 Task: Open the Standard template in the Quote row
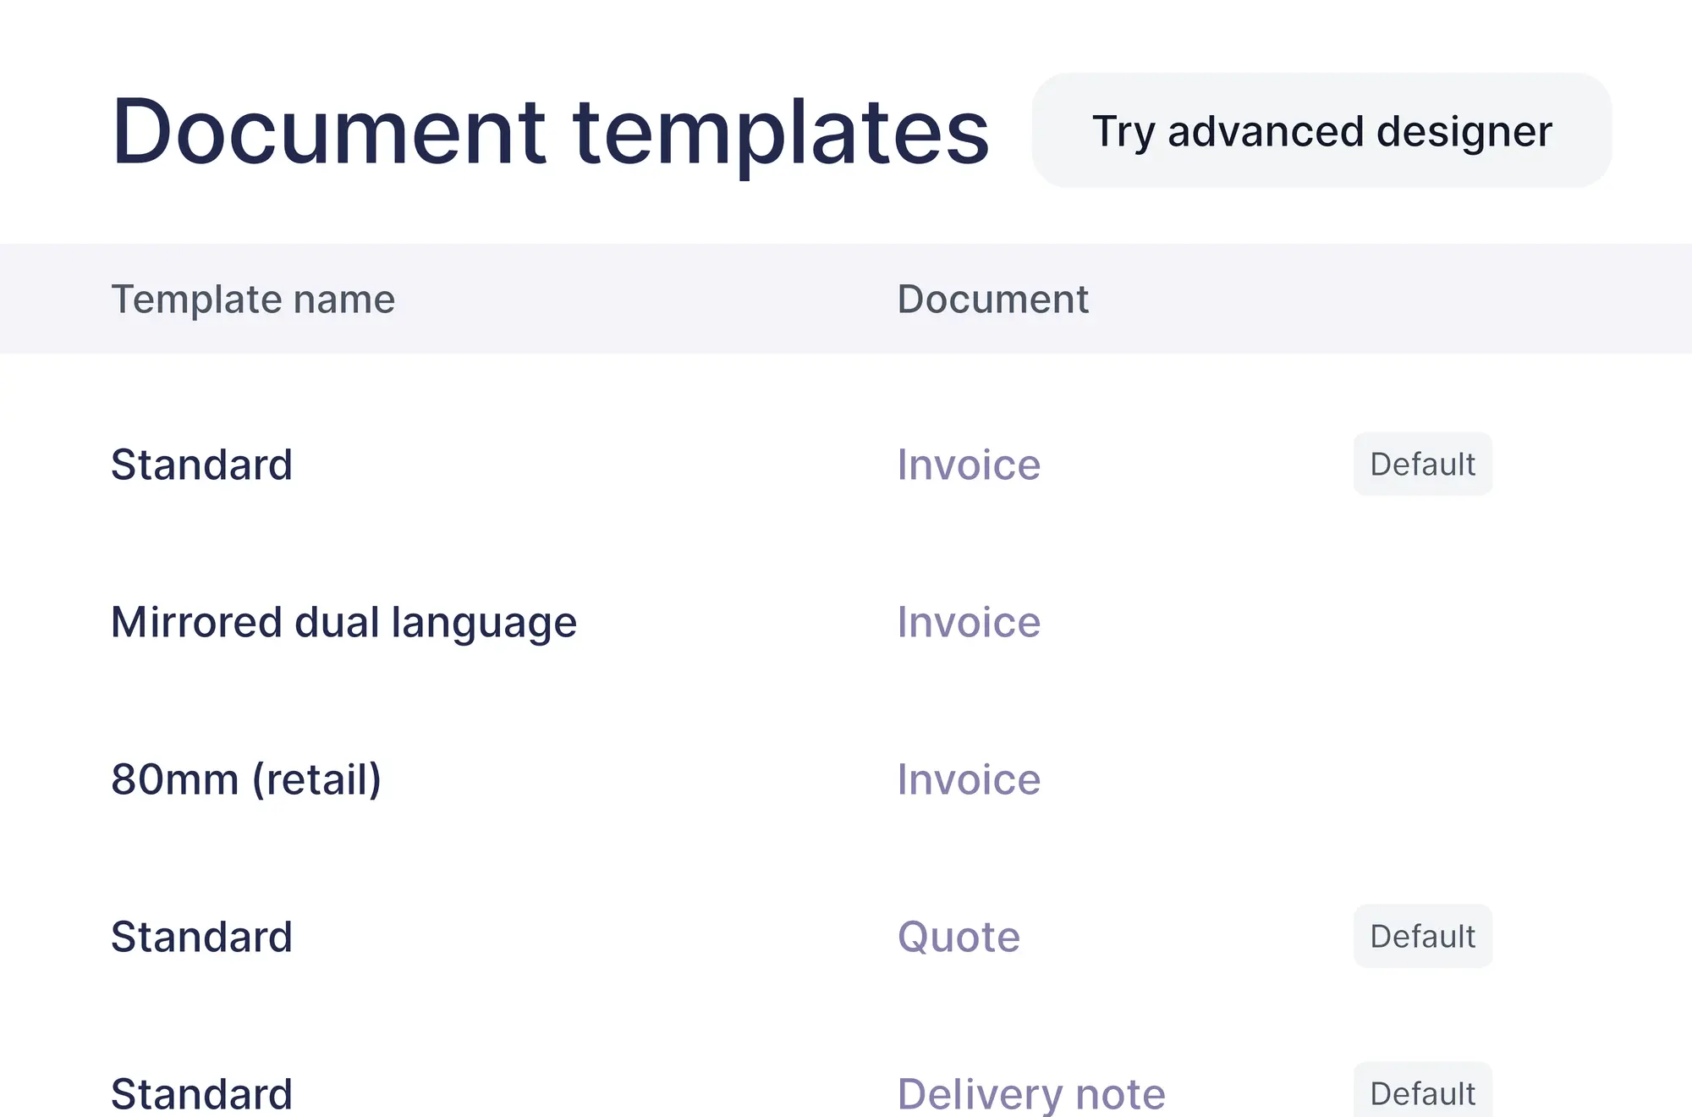click(x=201, y=937)
